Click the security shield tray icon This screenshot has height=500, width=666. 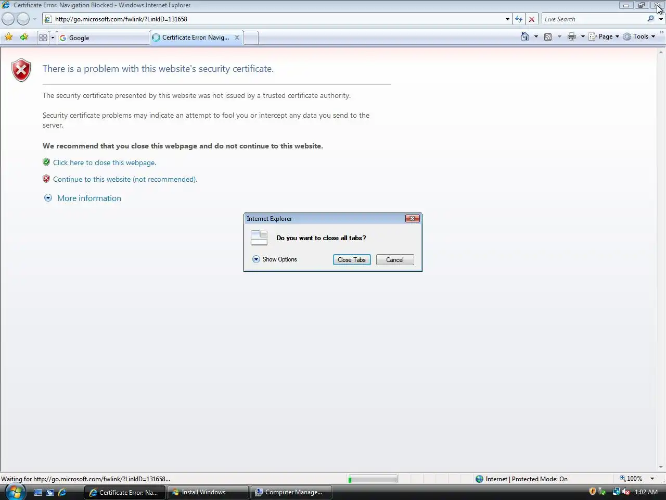tap(593, 492)
